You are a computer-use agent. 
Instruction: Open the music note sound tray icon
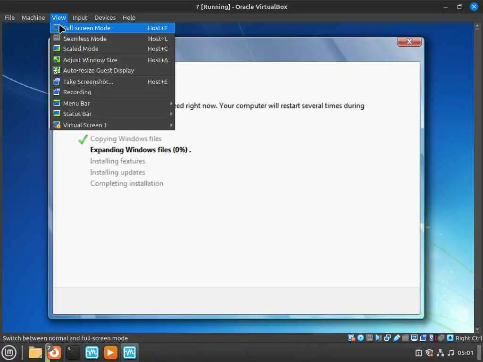tap(451, 353)
